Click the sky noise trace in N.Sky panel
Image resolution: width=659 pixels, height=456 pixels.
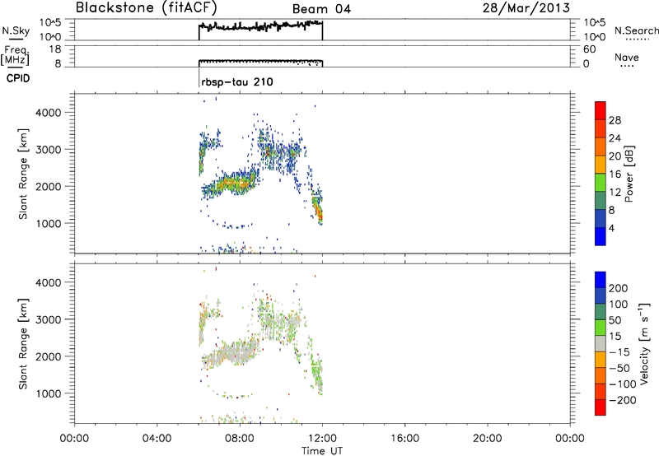click(x=260, y=26)
